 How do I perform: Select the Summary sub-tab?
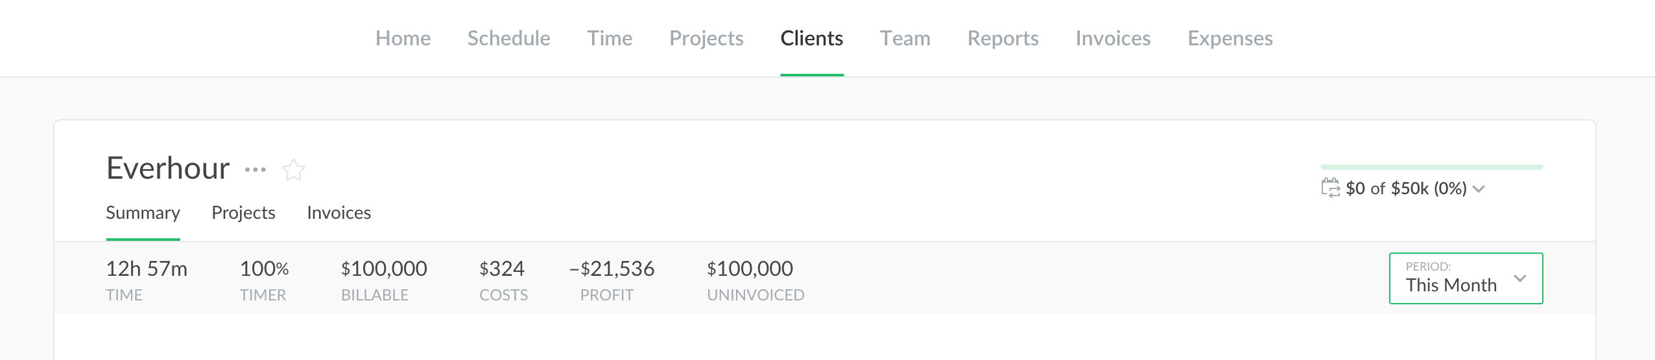click(143, 213)
